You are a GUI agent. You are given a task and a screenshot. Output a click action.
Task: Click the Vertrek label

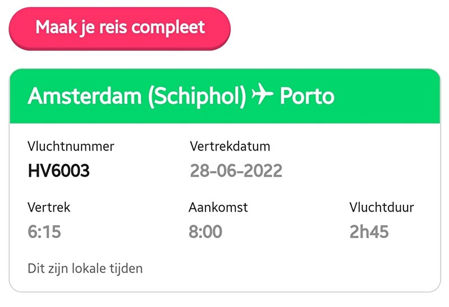click(49, 207)
